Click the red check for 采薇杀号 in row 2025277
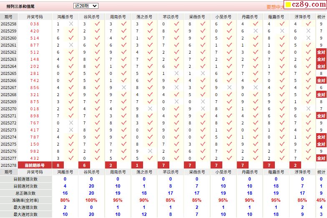Image resolution: width=327 pixels, height=218 pixels. click(x=203, y=158)
